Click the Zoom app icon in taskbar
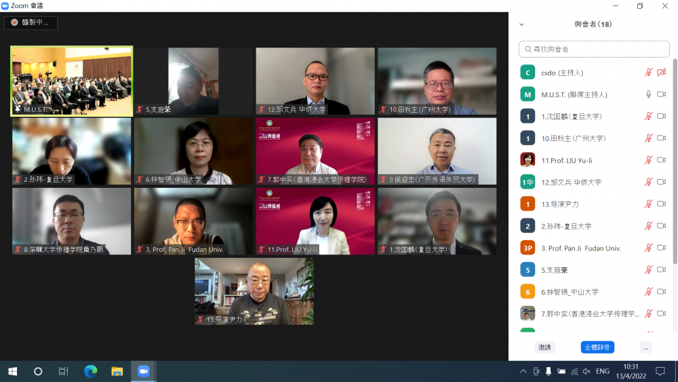The image size is (678, 382). pyautogui.click(x=144, y=371)
